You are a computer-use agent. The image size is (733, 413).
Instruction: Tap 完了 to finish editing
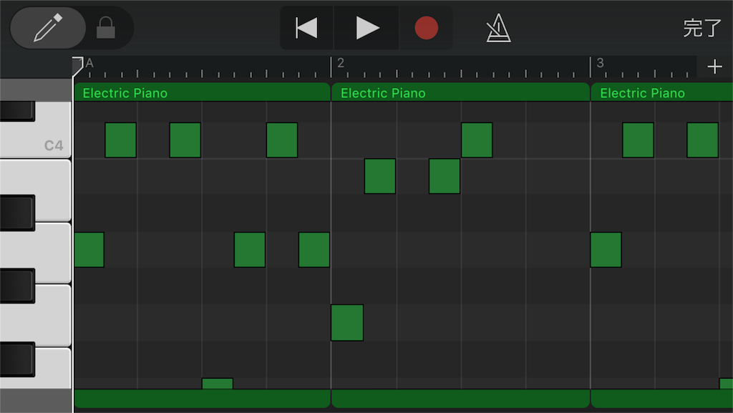coord(702,28)
